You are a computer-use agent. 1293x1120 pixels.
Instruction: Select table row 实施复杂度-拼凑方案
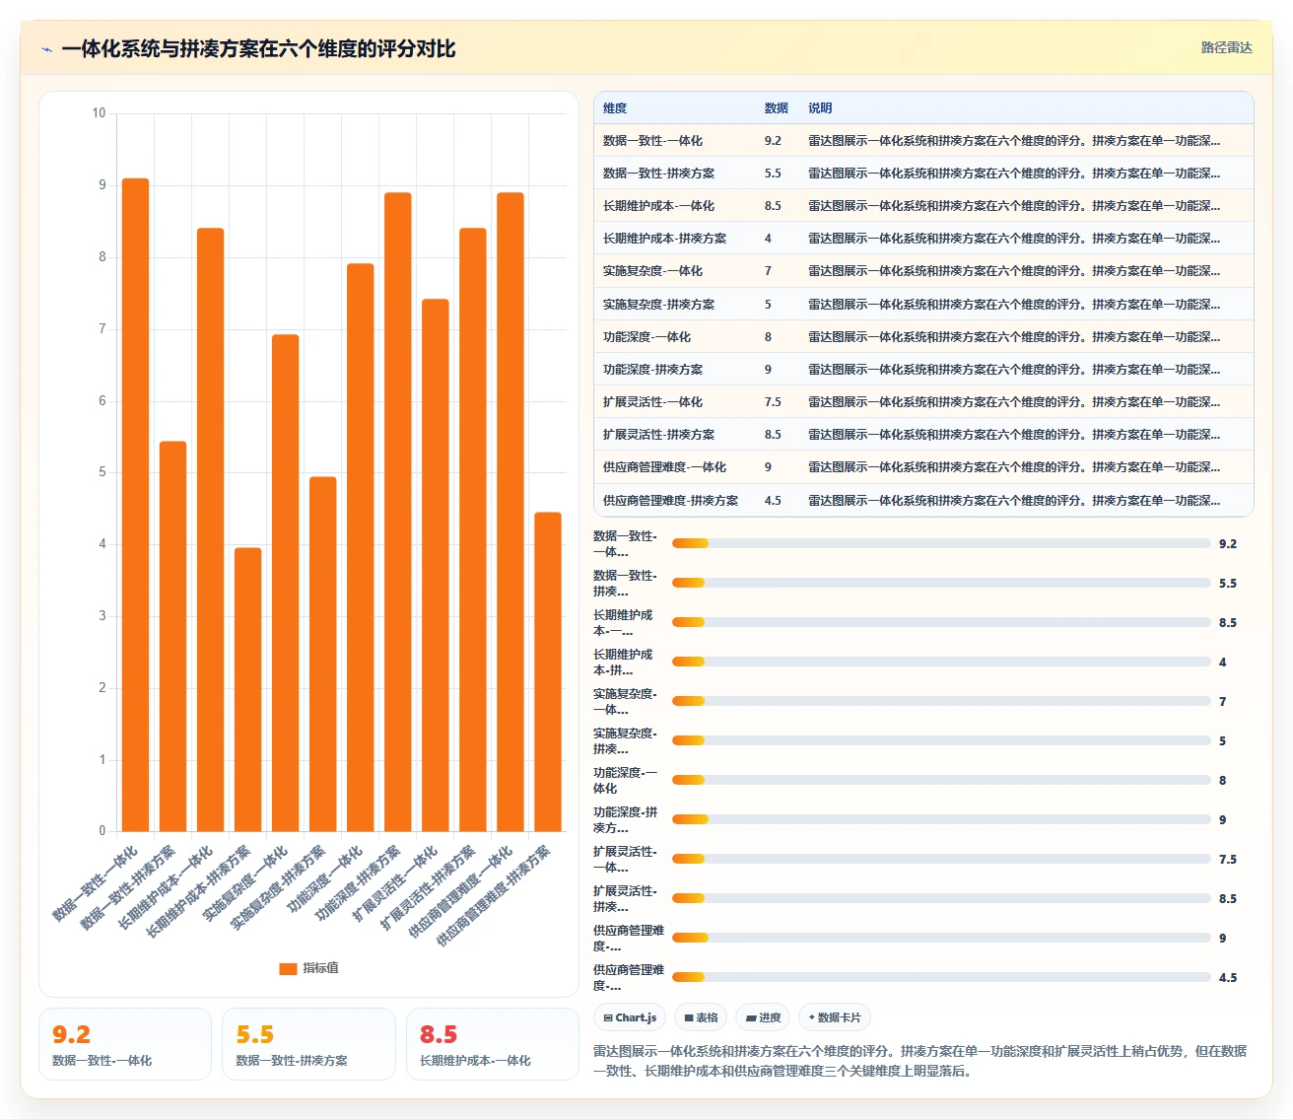pyautogui.click(x=923, y=304)
